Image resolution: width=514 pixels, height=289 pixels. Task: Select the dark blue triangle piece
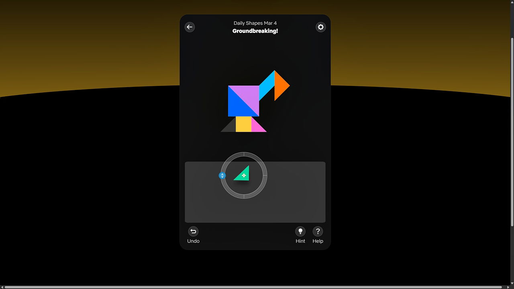coord(238,106)
